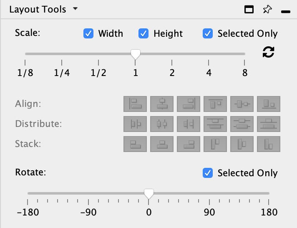Click the Align left edges icon
The height and width of the screenshot is (228, 297).
[135, 104]
